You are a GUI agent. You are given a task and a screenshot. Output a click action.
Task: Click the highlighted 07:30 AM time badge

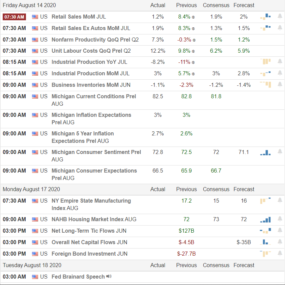point(14,17)
